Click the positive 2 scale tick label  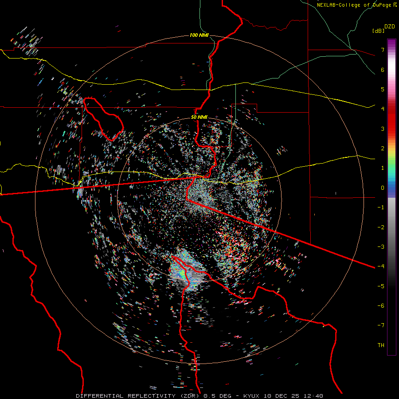(383, 149)
